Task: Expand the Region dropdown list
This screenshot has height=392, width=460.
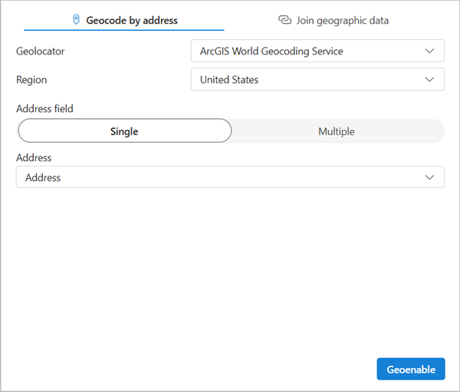Action: pyautogui.click(x=317, y=80)
